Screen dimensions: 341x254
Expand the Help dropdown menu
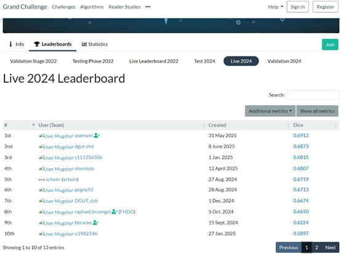coord(275,7)
